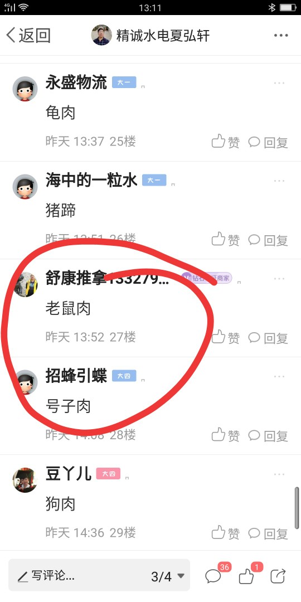Tap the 写评论 comment input field
301x602 pixels.
[99, 575]
